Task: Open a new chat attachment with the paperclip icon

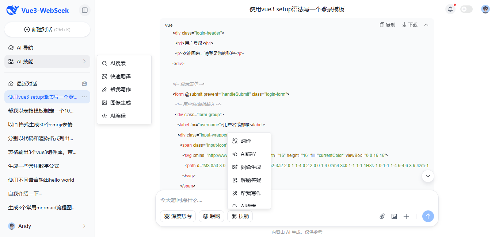Action: 382,216
